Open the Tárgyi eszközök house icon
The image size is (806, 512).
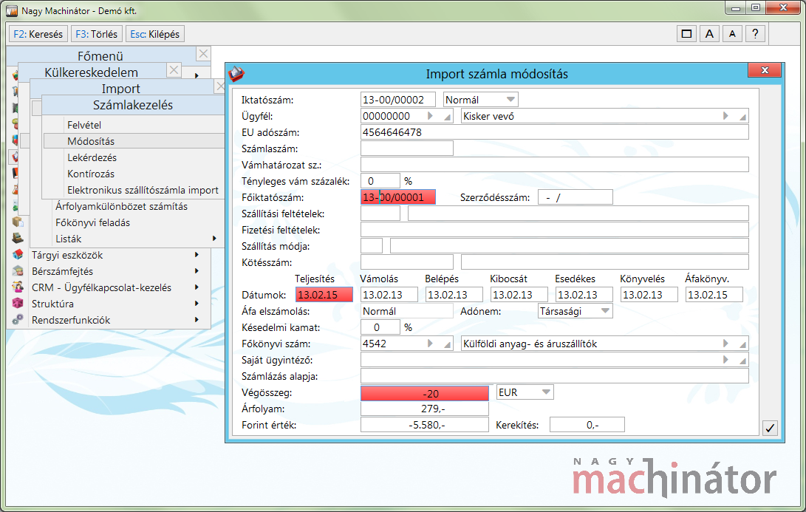click(x=18, y=255)
